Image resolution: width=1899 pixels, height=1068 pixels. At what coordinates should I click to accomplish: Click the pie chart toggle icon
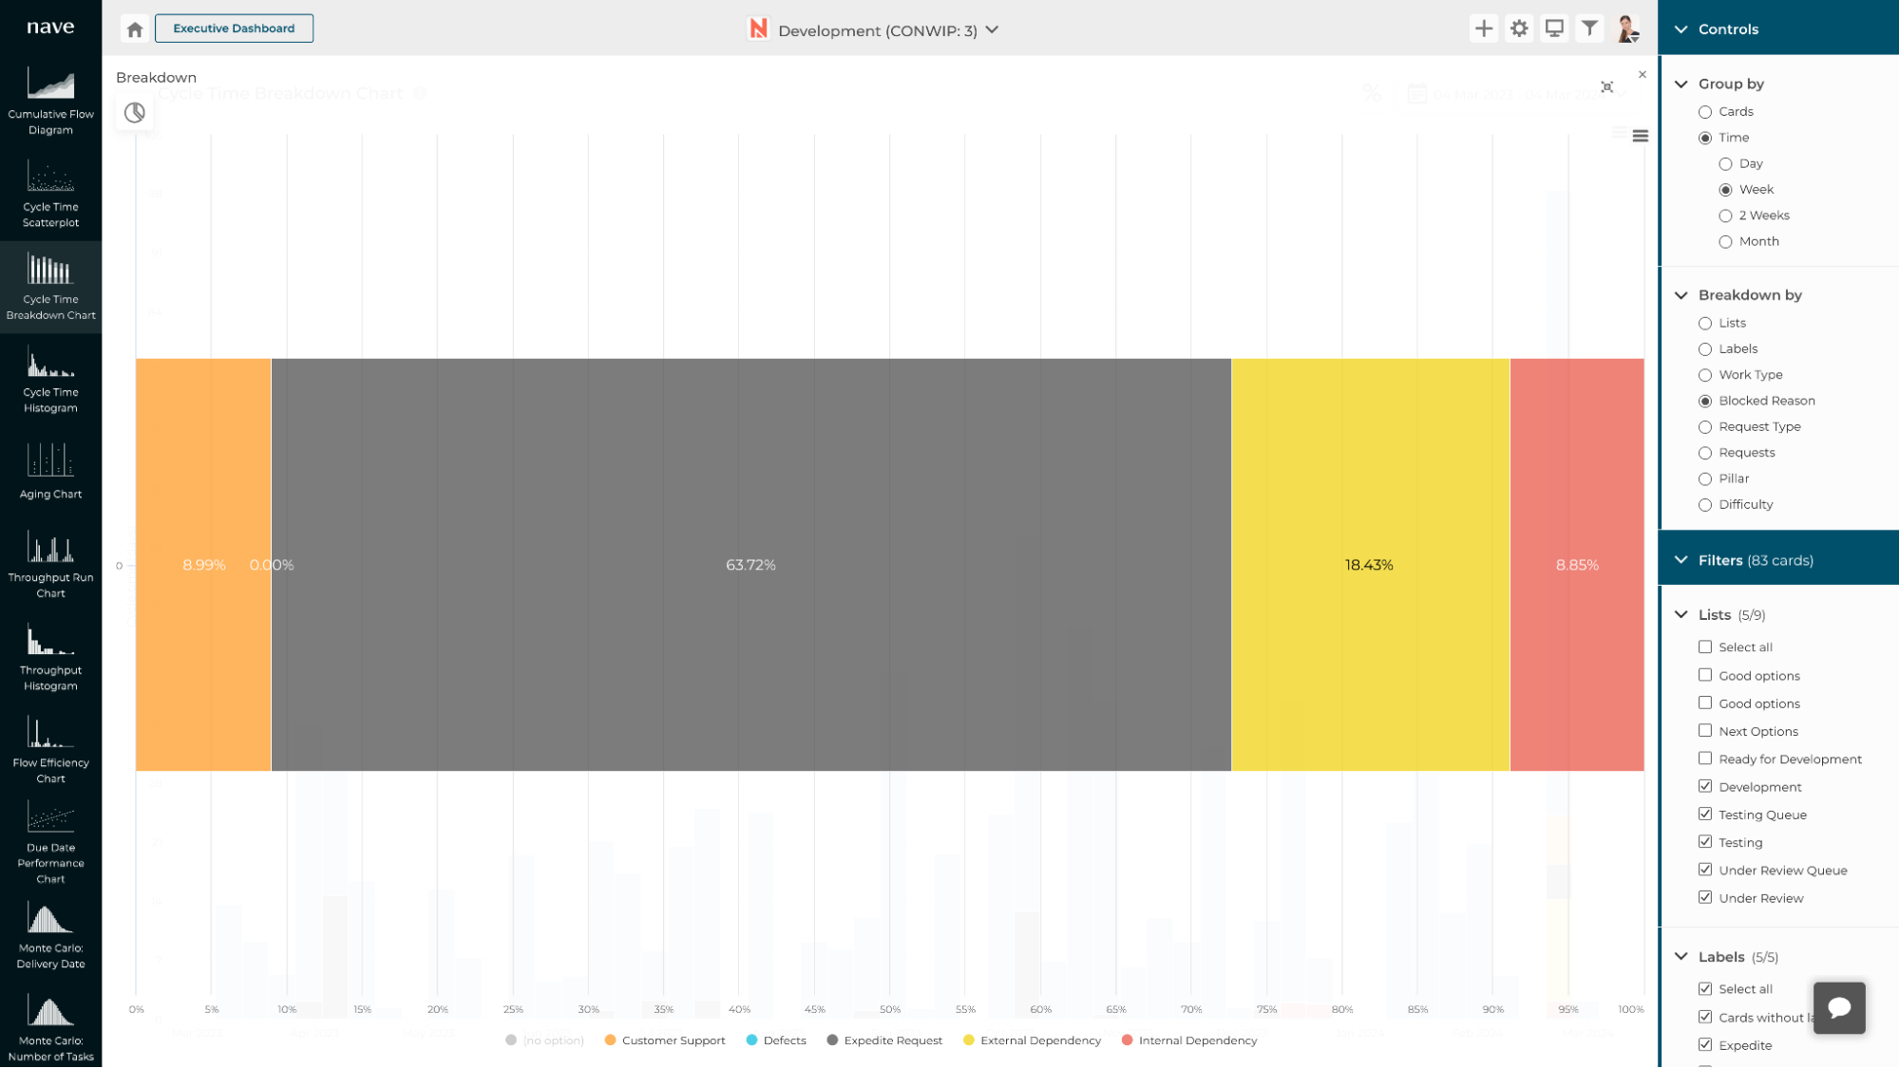click(x=135, y=113)
